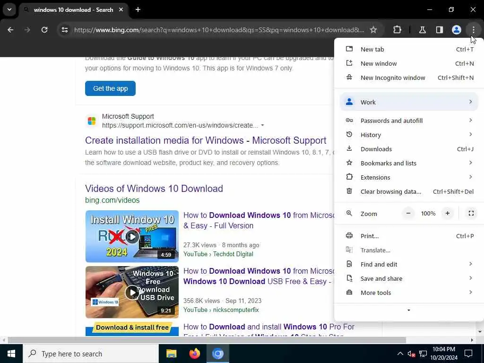Viewport: 484px width, 363px height.
Task: Open the Windows Start button
Action: pyautogui.click(x=11, y=354)
